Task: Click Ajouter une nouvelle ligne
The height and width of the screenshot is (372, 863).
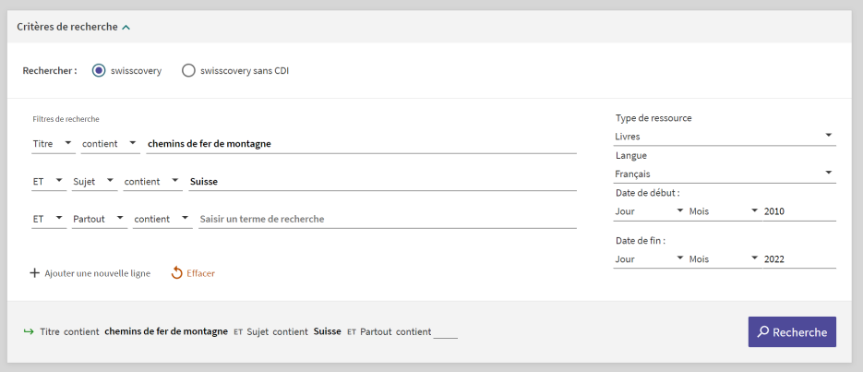Action: (x=97, y=273)
